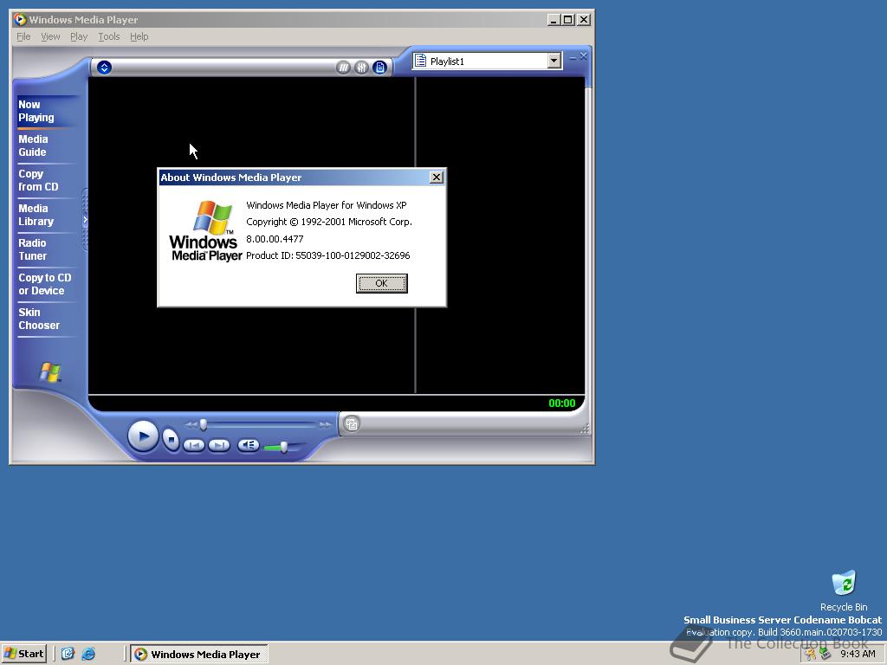Viewport: 887px width, 665px height.
Task: Minimize the inner player frame
Action: [573, 57]
